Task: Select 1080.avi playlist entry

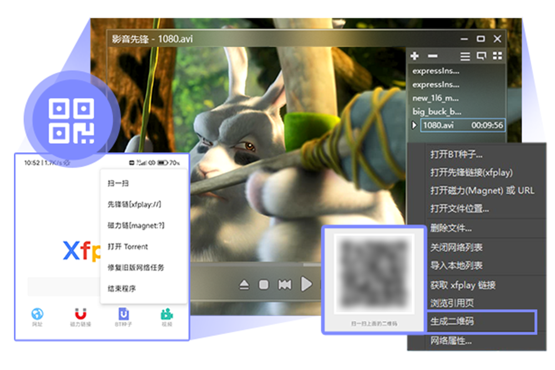Action: click(x=463, y=125)
